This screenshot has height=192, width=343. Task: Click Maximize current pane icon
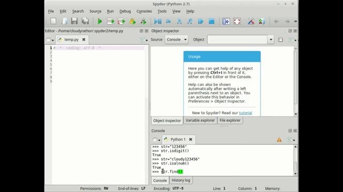click(226, 21)
